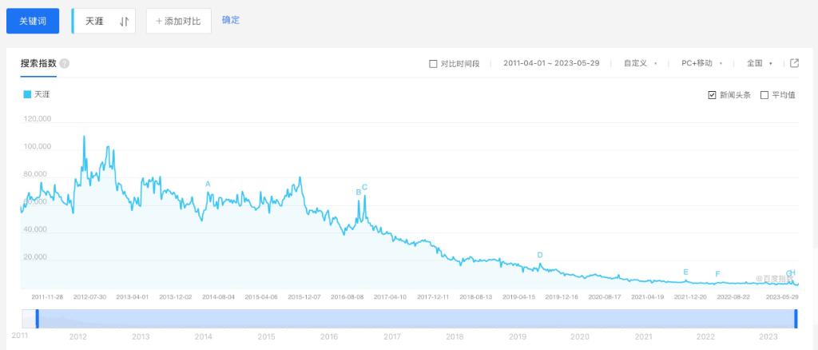This screenshot has height=350, width=818.
Task: Click news marker F on the chart
Action: click(717, 275)
